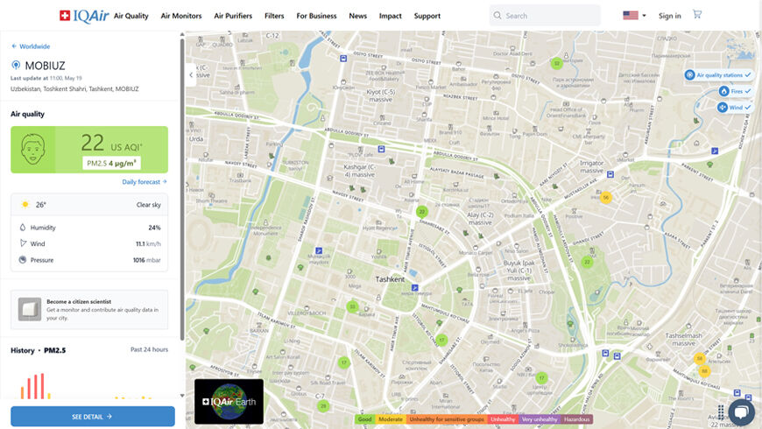The image size is (762, 429).
Task: Collapse the side panel with chevron
Action: [x=191, y=74]
